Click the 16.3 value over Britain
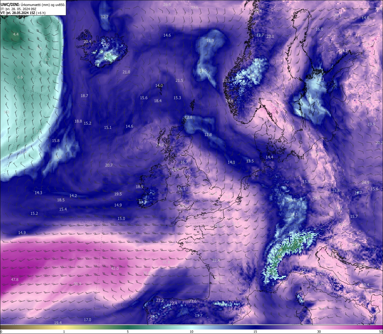This screenshot has height=334, width=383. point(181,189)
